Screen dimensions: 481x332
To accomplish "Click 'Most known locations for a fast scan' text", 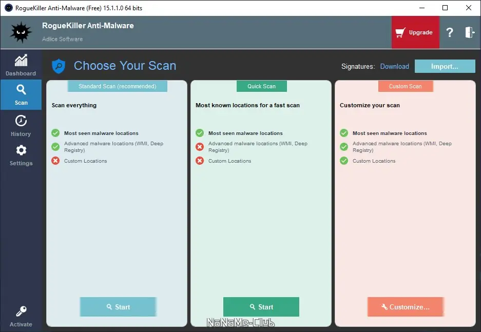I will [247, 105].
